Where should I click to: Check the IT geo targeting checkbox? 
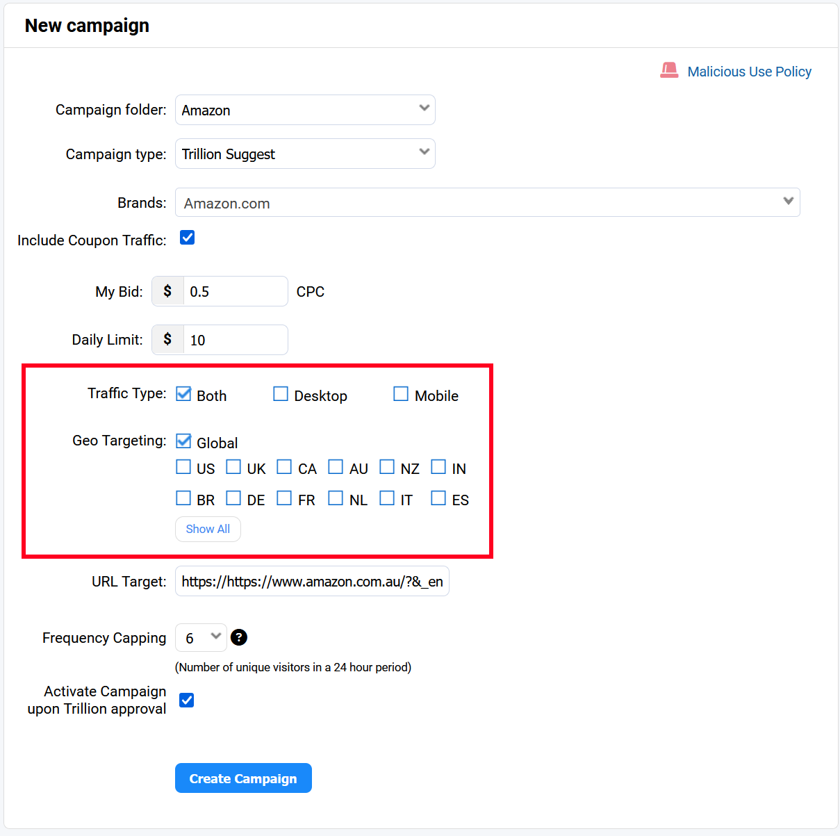[x=387, y=498]
